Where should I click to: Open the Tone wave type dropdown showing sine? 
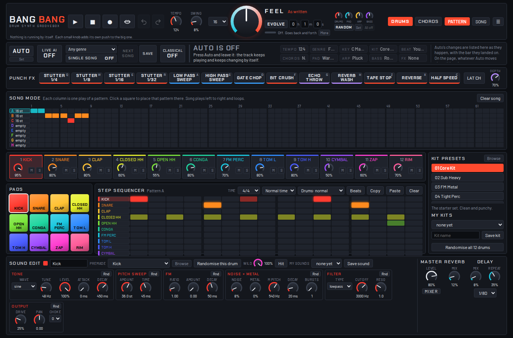[x=24, y=287]
